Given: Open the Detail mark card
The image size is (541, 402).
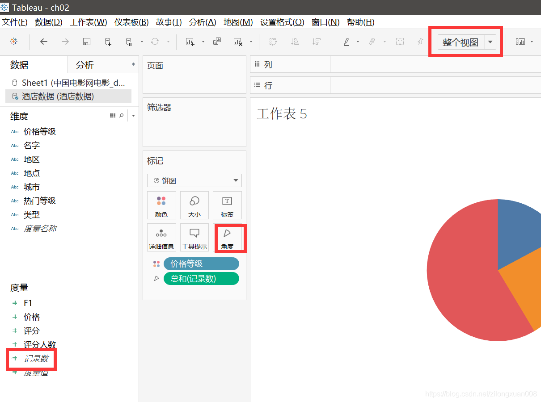Looking at the screenshot, I should [161, 237].
